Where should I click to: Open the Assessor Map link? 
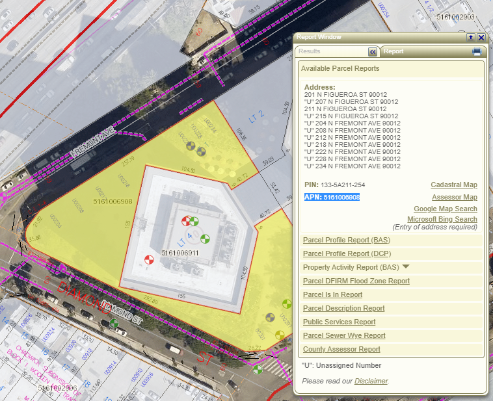tap(455, 197)
